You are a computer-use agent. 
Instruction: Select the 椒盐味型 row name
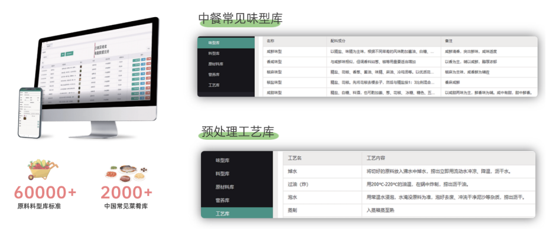(274, 83)
